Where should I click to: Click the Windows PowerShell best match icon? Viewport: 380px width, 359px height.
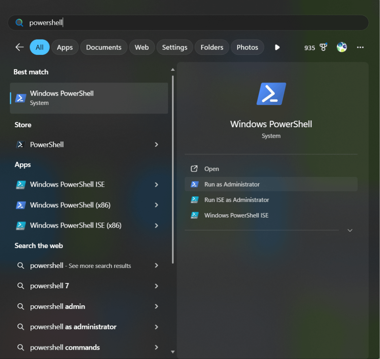(21, 98)
